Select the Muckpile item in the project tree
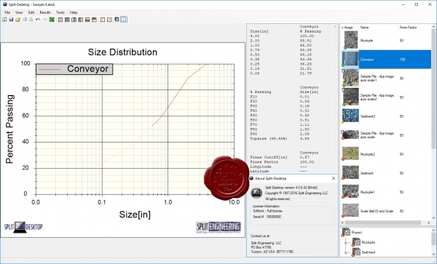The image size is (437, 264). [x=368, y=242]
